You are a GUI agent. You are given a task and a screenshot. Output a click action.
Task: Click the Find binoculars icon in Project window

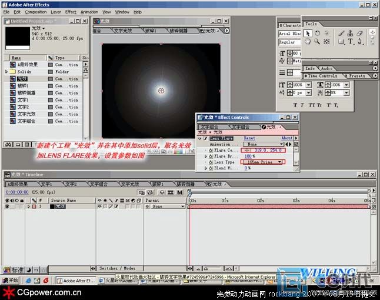coord(8,145)
